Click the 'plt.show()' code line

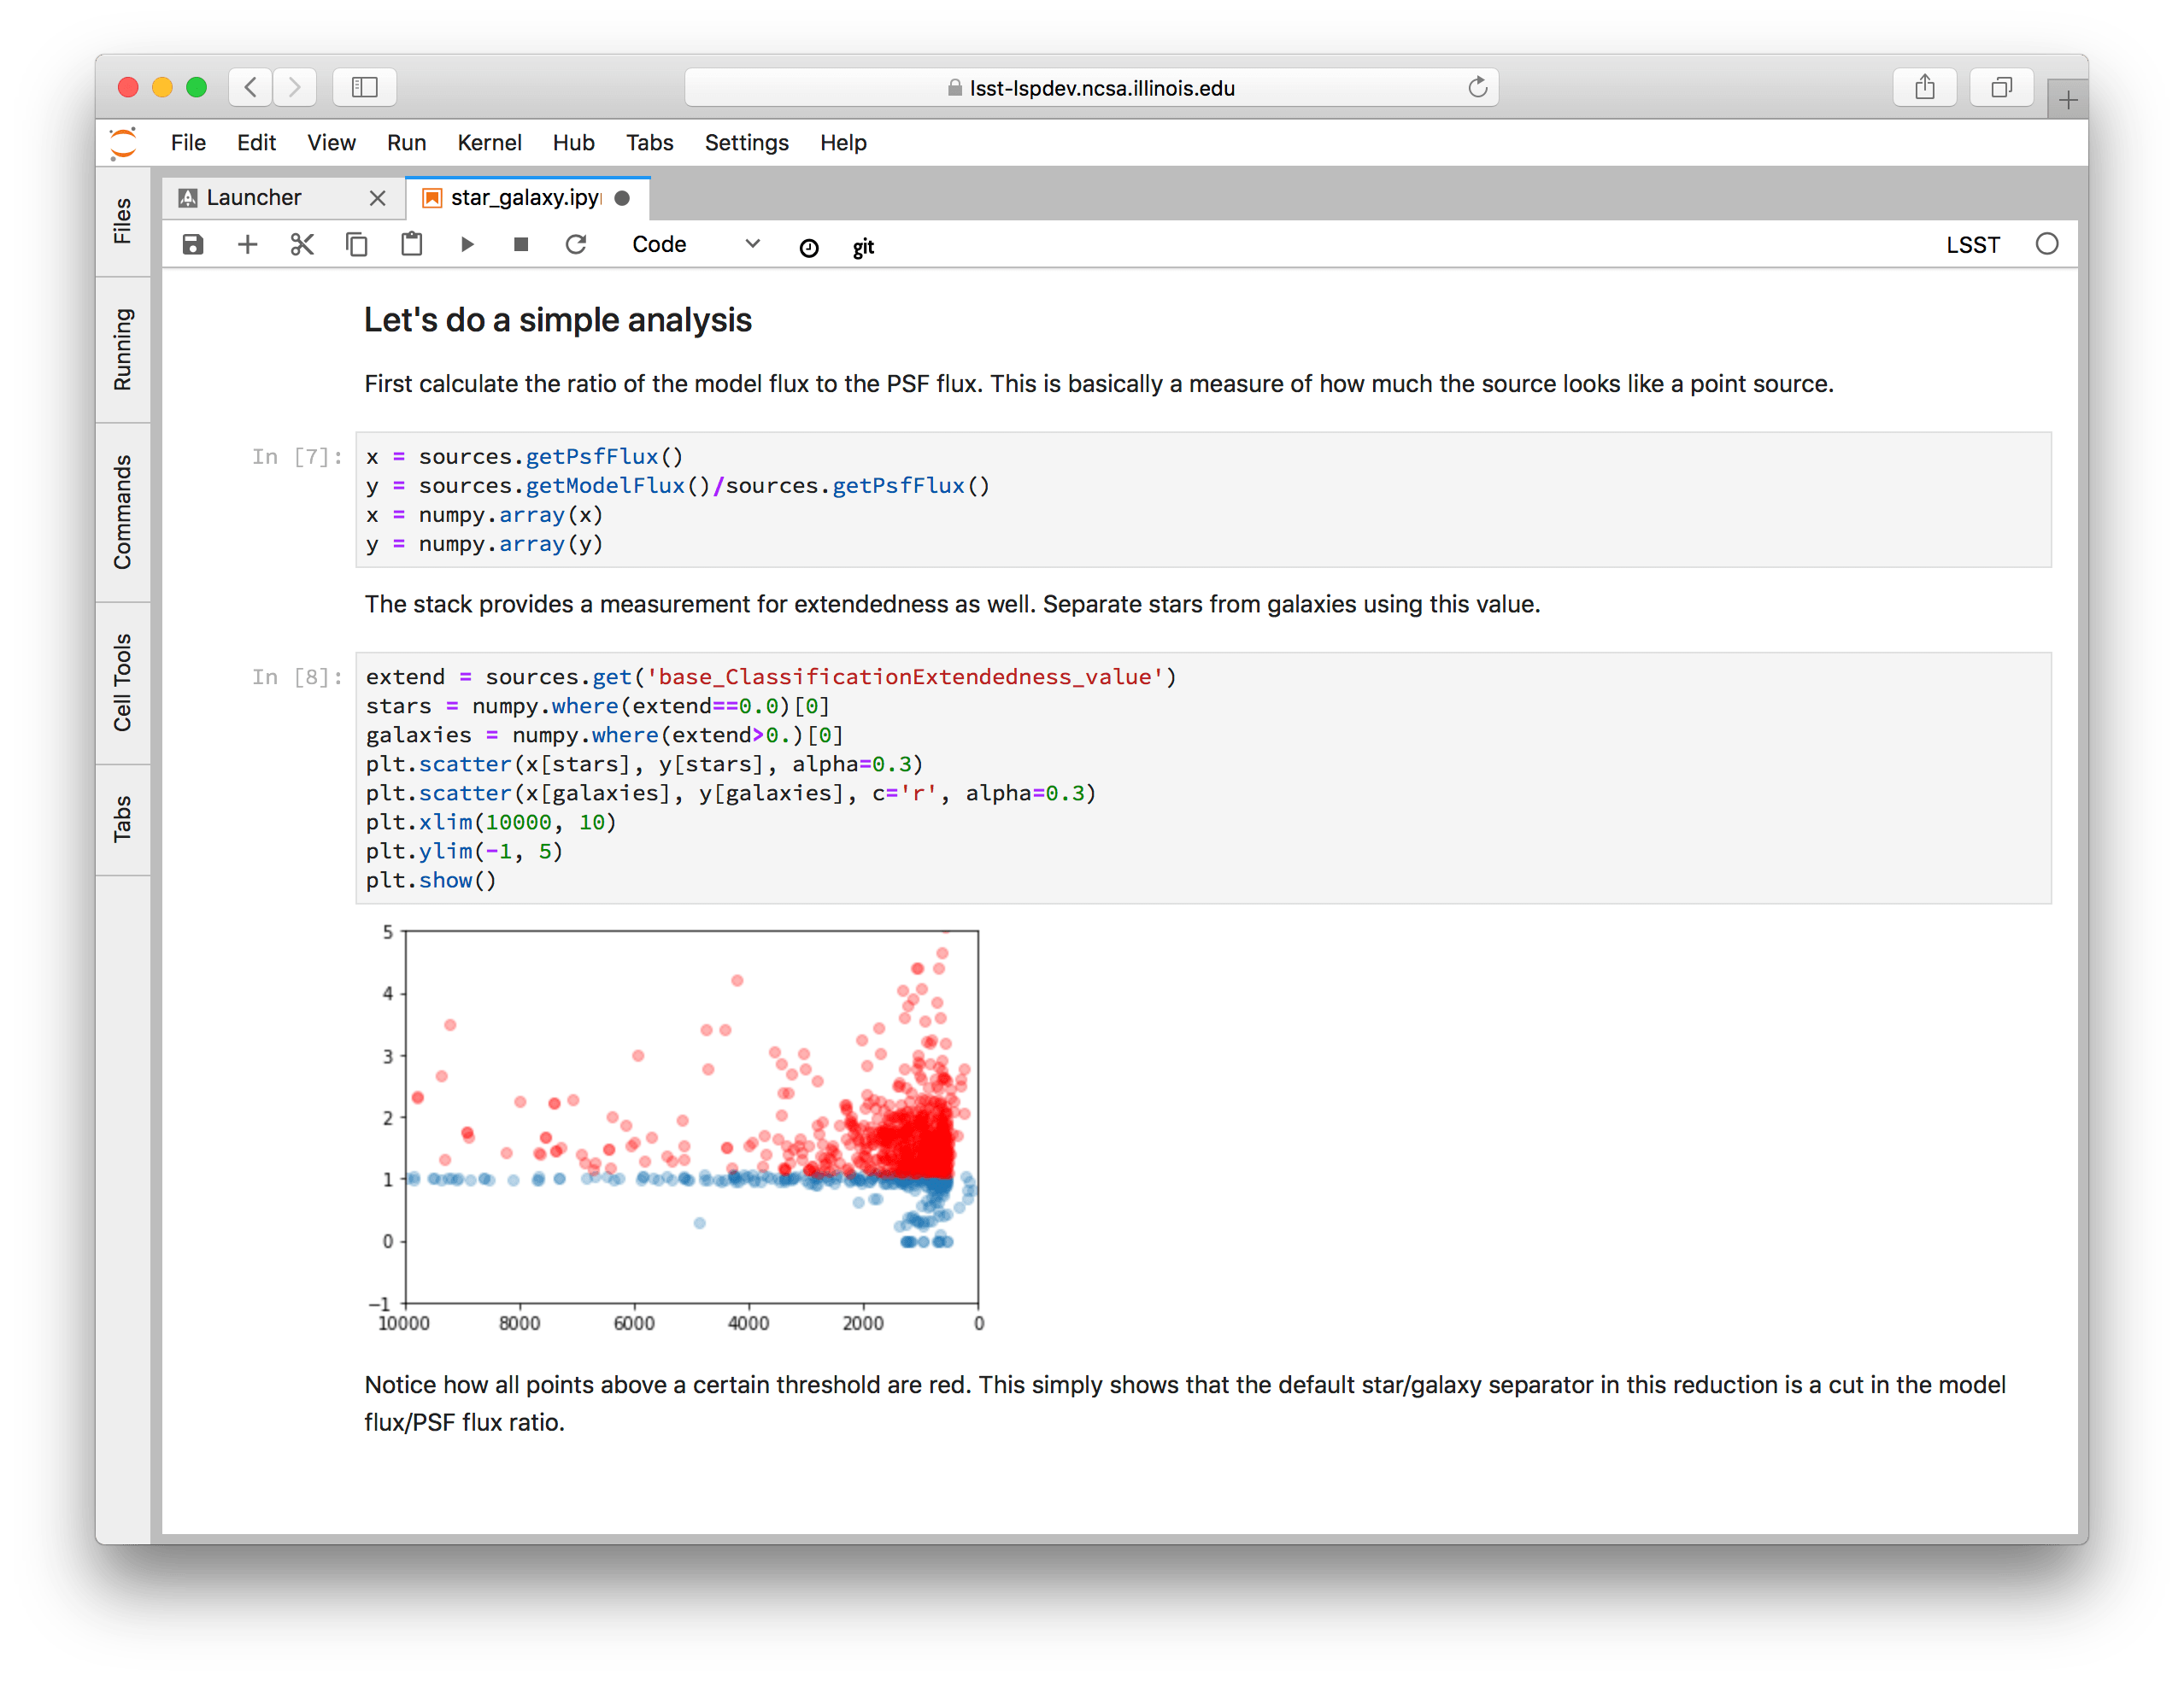pos(431,881)
